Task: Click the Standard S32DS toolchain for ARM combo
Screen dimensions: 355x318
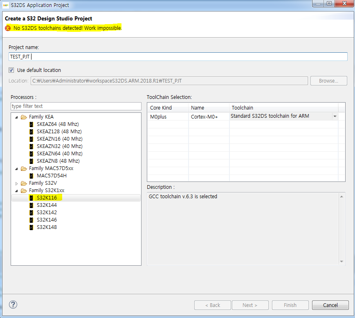Action: [x=284, y=116]
